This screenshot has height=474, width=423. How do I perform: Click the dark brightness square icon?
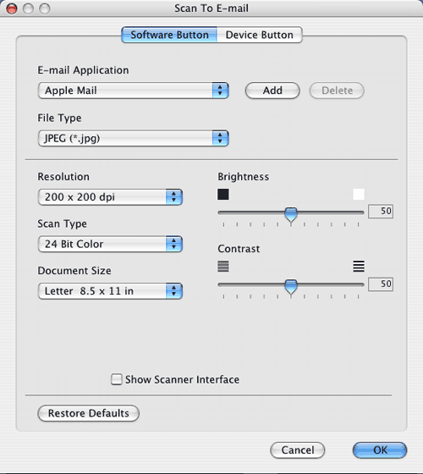tap(223, 195)
